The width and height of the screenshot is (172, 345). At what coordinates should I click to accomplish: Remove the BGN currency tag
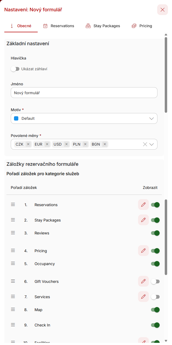tap(105, 144)
